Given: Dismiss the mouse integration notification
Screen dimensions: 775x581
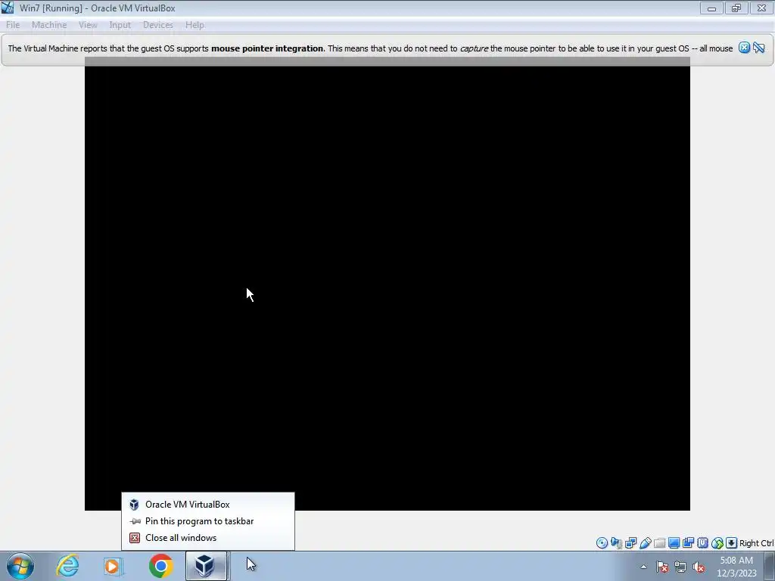Looking at the screenshot, I should 744,48.
